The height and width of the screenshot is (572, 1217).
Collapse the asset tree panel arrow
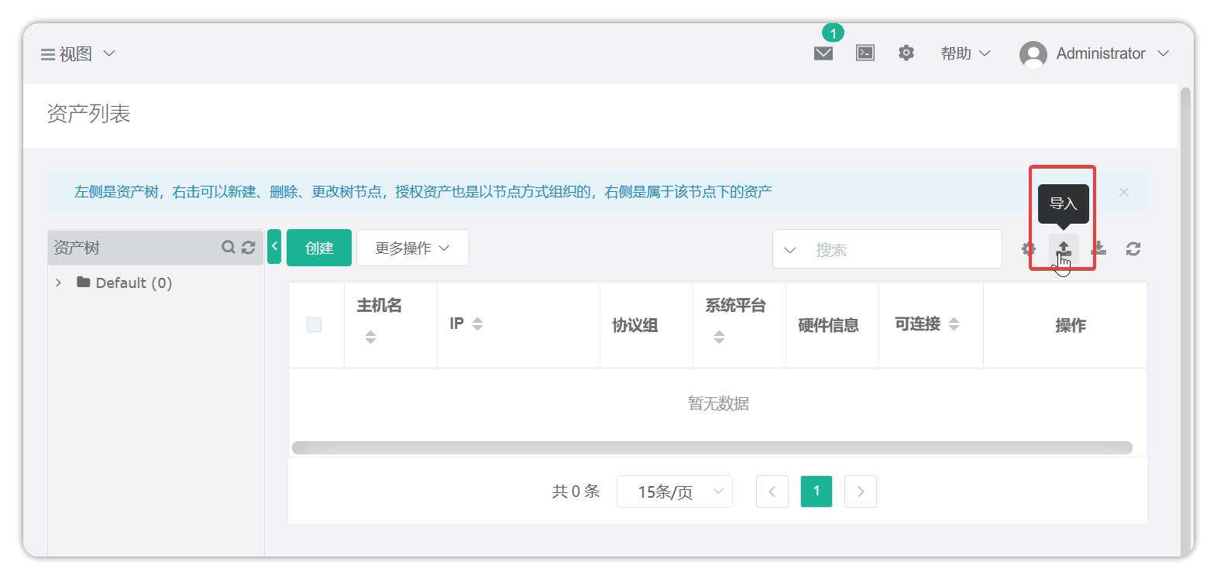point(274,247)
